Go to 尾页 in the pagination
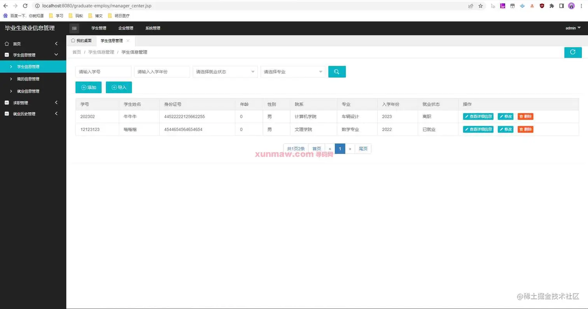The width and height of the screenshot is (588, 309). pos(363,148)
